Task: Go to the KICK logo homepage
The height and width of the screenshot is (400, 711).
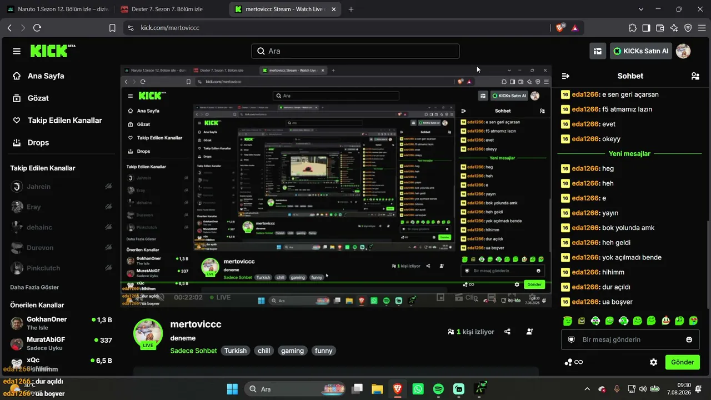Action: [52, 51]
